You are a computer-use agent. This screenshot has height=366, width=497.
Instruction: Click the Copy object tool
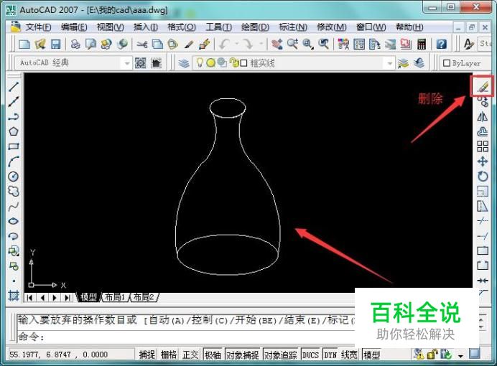(x=483, y=102)
